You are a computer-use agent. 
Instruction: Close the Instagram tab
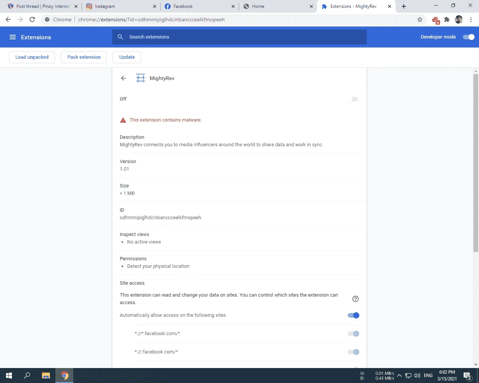click(x=155, y=6)
